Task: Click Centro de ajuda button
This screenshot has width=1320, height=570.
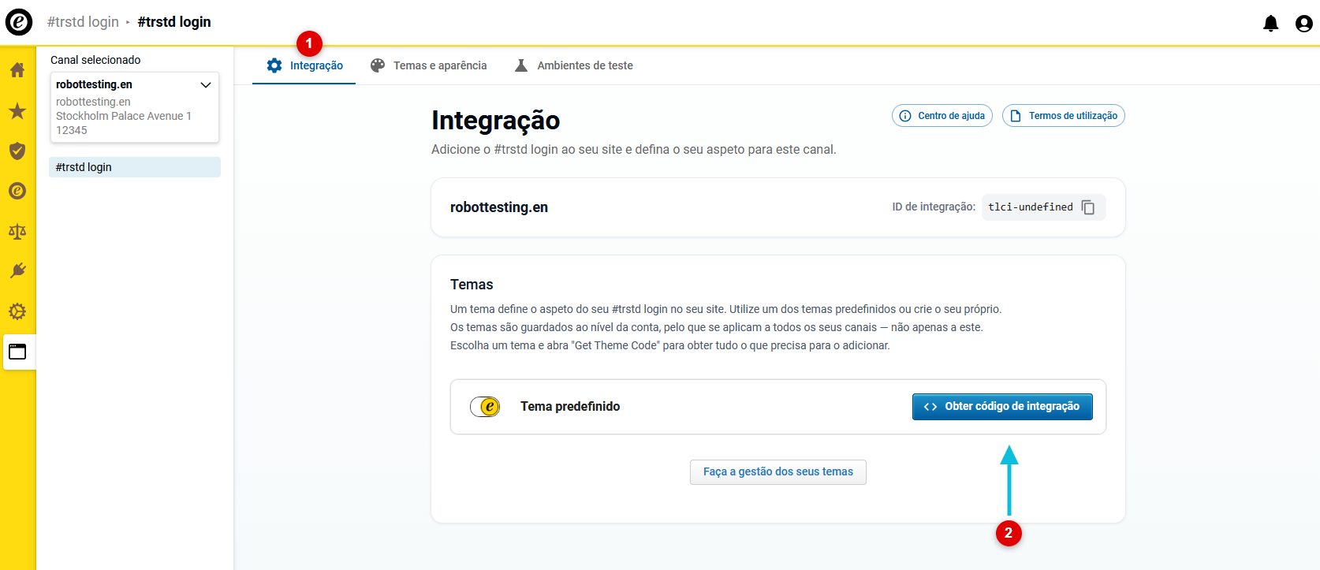Action: [942, 116]
